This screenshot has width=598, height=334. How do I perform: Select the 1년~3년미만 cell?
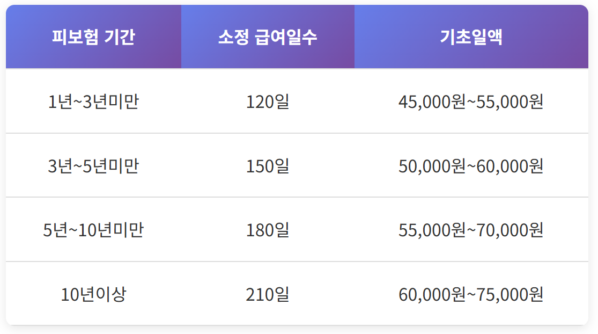click(x=93, y=101)
